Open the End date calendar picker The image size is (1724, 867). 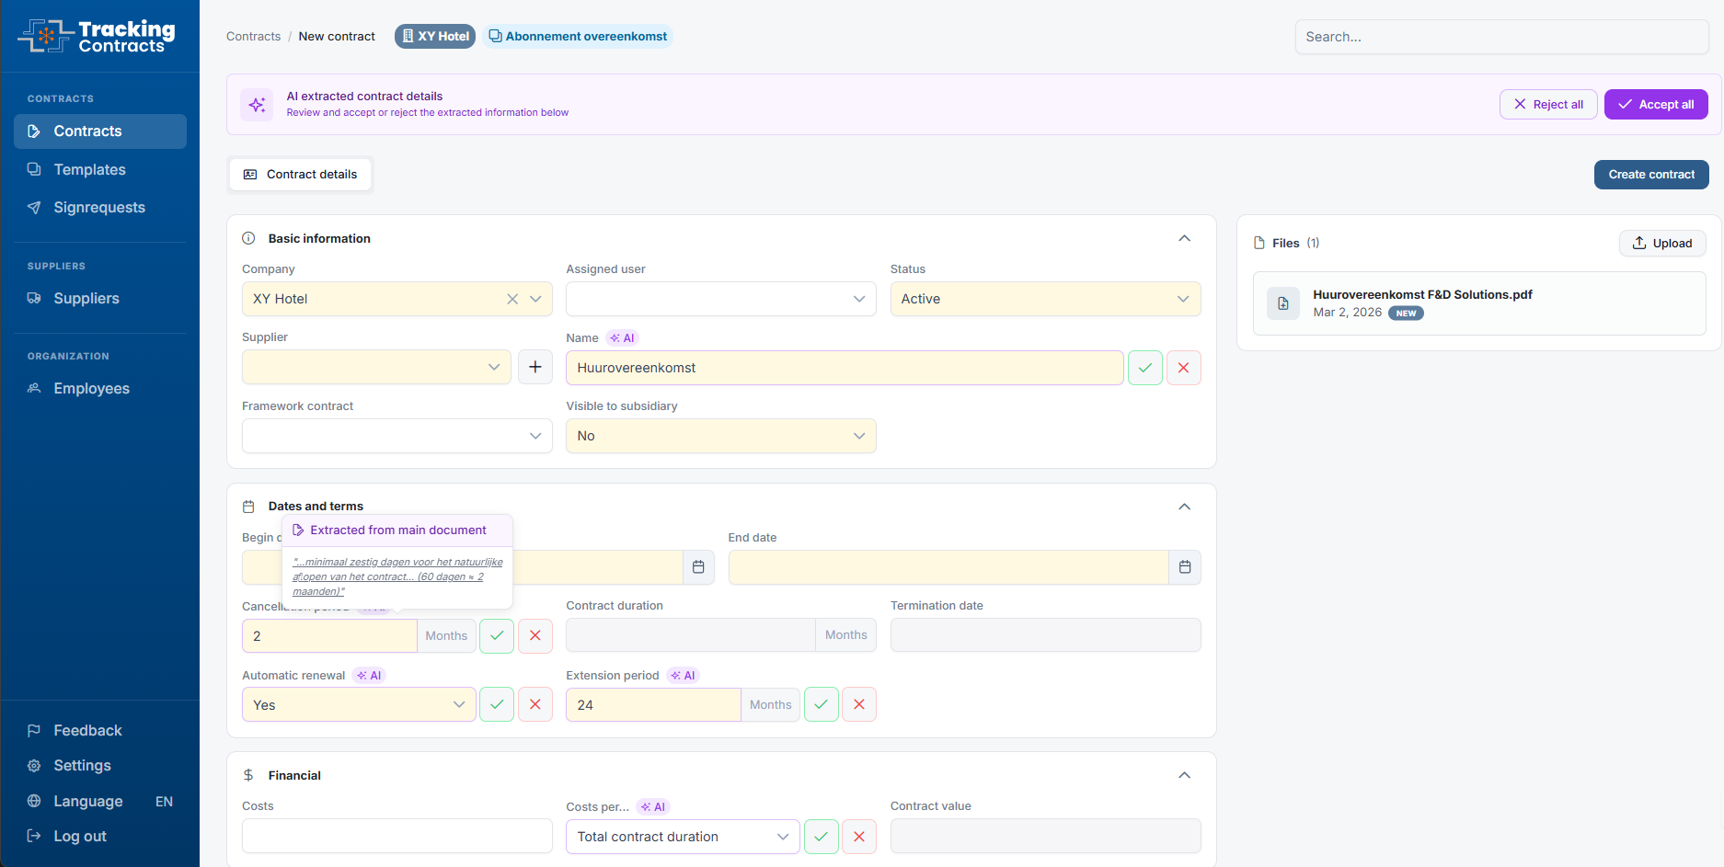point(1184,567)
